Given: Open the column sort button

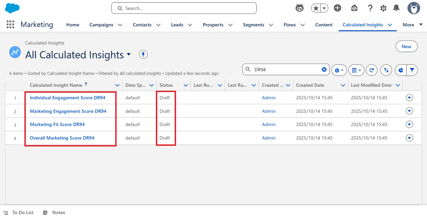Looking at the screenshot, I should [x=386, y=70].
